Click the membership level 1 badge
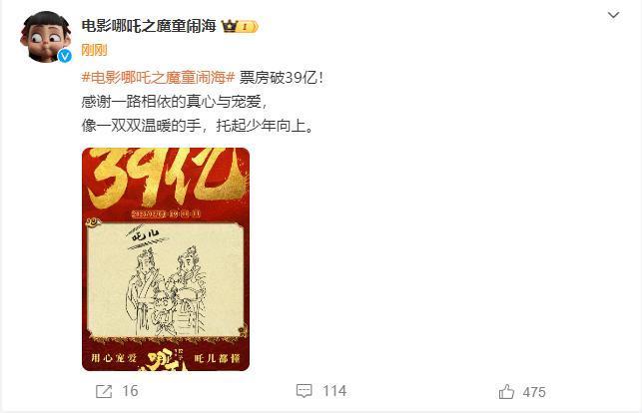 coord(248,27)
